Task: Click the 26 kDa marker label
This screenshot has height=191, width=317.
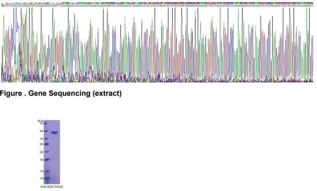Action: [41, 144]
